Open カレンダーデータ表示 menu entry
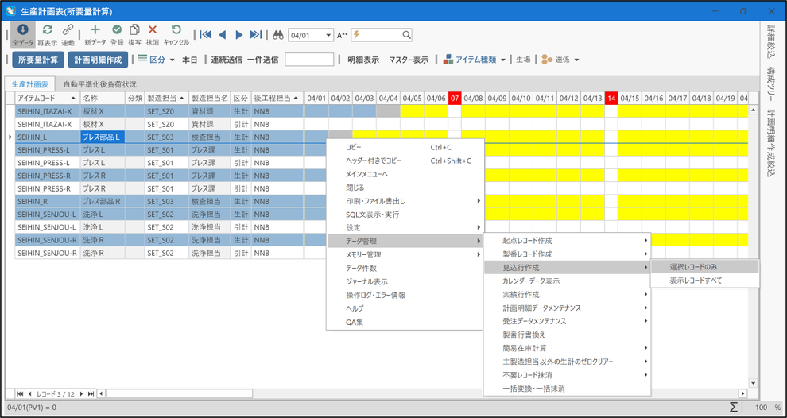The image size is (787, 418). [567, 281]
